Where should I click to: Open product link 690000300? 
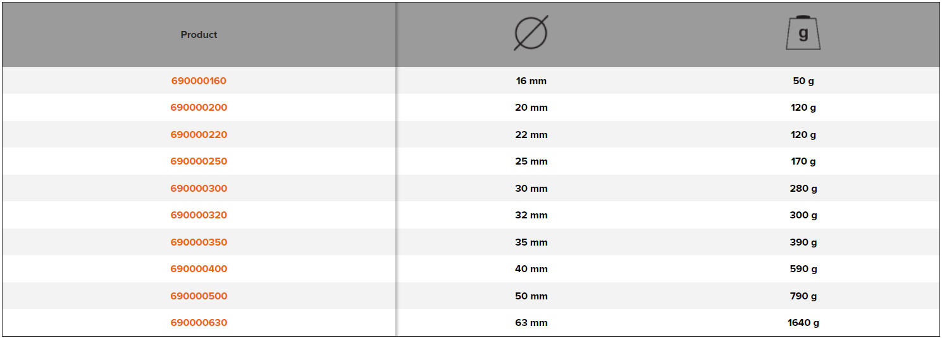[x=199, y=189]
